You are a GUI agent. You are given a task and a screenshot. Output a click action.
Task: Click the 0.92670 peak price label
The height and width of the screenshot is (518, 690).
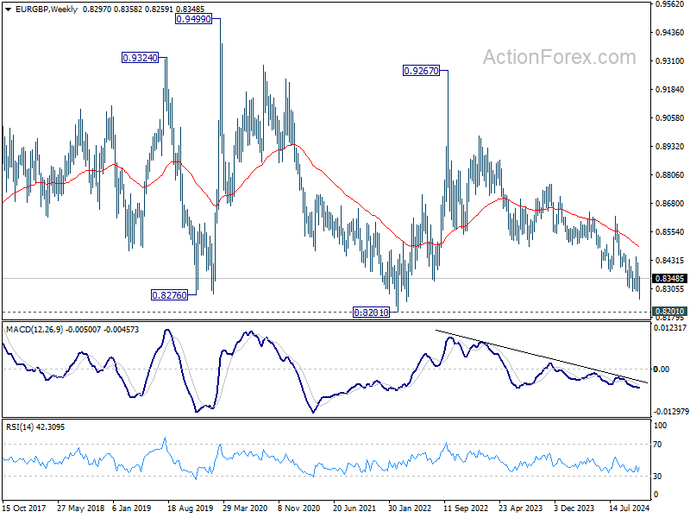pyautogui.click(x=421, y=71)
